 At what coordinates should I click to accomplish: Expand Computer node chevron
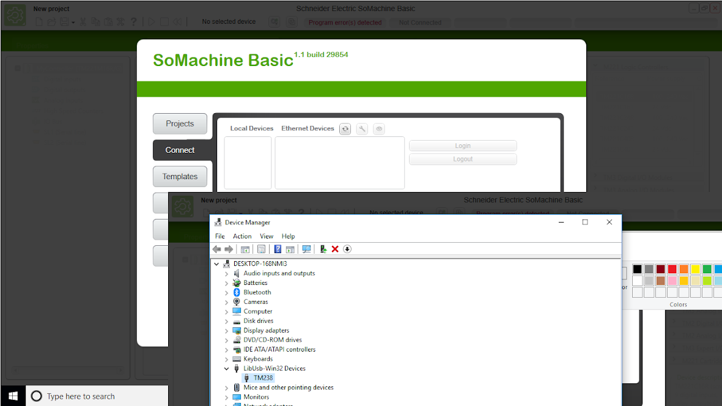coord(227,312)
